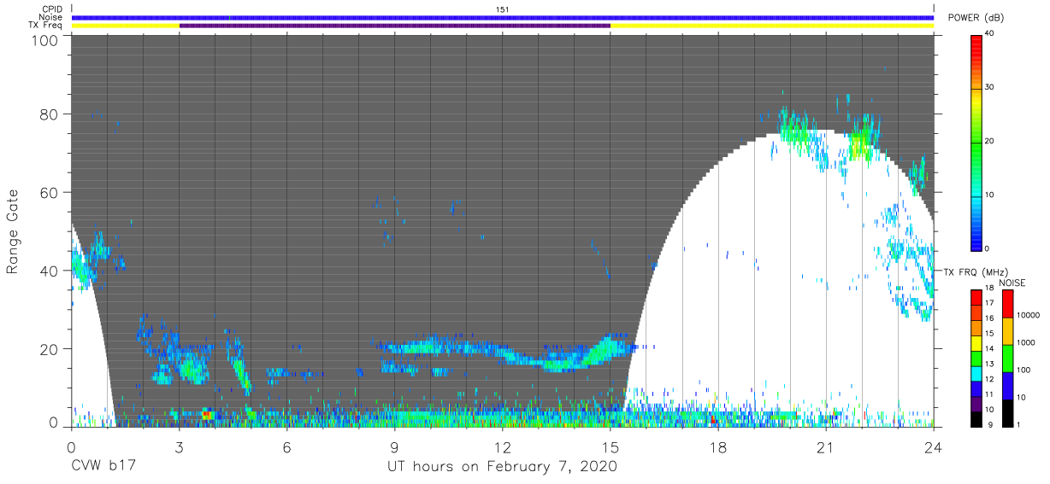Click the 0 tick on the power color bar
The height and width of the screenshot is (484, 1050).
pyautogui.click(x=988, y=248)
